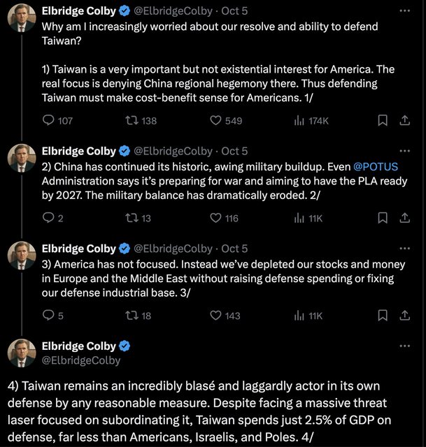The height and width of the screenshot is (447, 426).
Task: Share the first tweet in thread
Action: click(404, 121)
